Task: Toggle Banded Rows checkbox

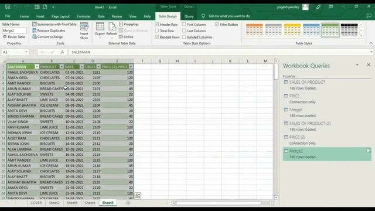Action: coord(157,37)
